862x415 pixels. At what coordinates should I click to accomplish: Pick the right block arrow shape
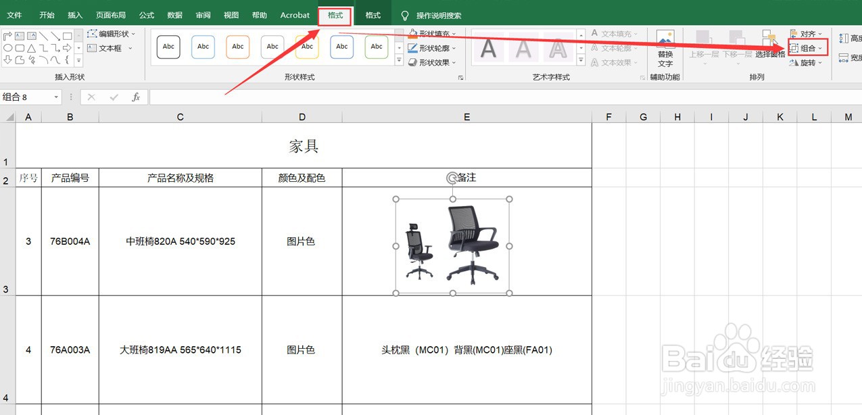point(67,48)
